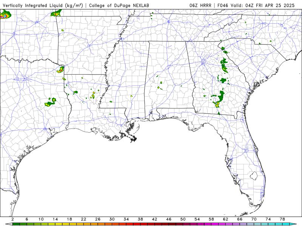The image size is (302, 226).
Task: Select legend value 34 on the color scale
Action: tap(126, 219)
